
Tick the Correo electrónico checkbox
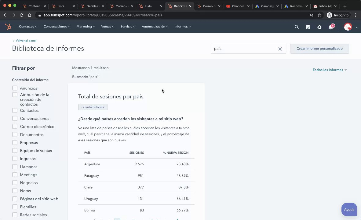click(15, 127)
